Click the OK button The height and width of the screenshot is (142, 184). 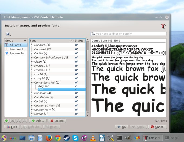pyautogui.click(x=121, y=127)
